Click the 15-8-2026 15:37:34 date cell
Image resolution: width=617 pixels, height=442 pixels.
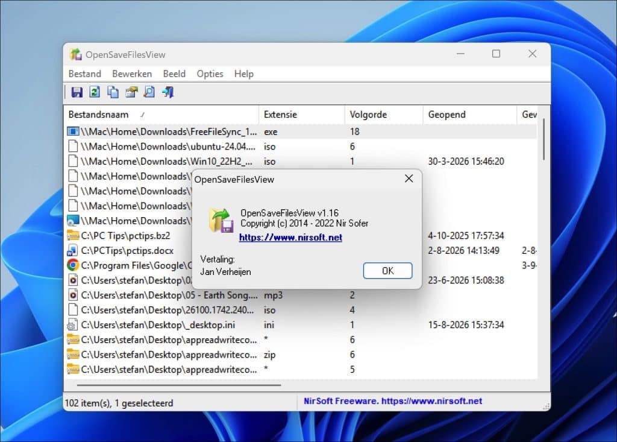click(466, 325)
